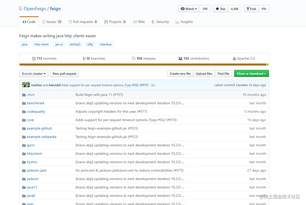Click the example-wikipedia folder icon
Screen dimensions: 306x205
click(x=24, y=137)
